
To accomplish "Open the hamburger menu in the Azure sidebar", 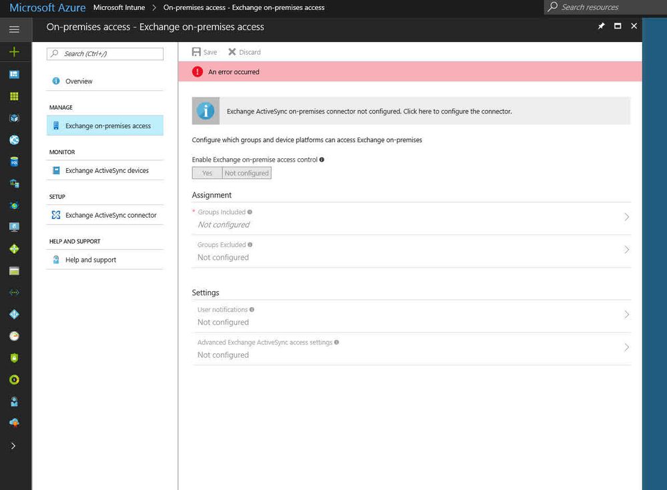I will coord(14,29).
